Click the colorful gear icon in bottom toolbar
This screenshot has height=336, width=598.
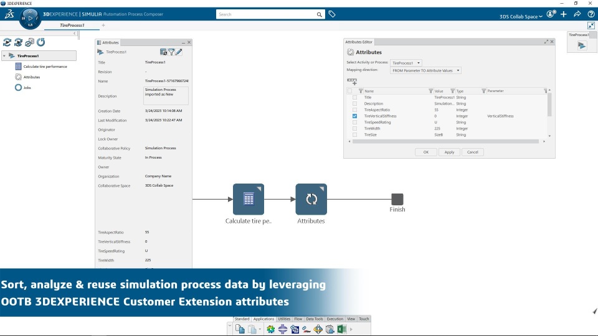[271, 329]
